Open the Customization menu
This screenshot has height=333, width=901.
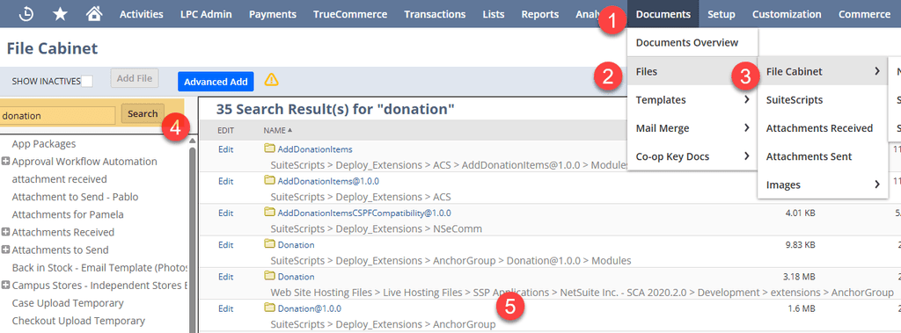click(x=787, y=14)
